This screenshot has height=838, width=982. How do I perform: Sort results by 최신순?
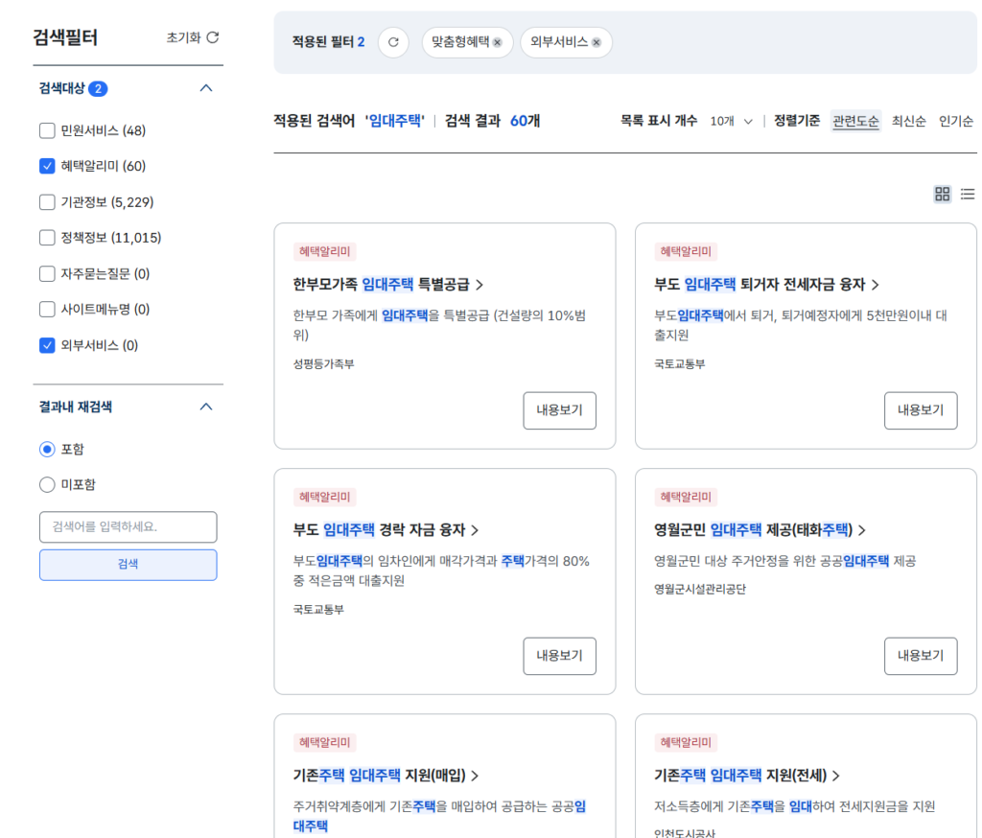[x=908, y=121]
